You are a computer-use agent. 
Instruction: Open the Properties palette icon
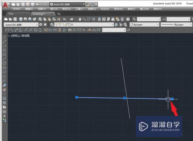tap(100, 19)
